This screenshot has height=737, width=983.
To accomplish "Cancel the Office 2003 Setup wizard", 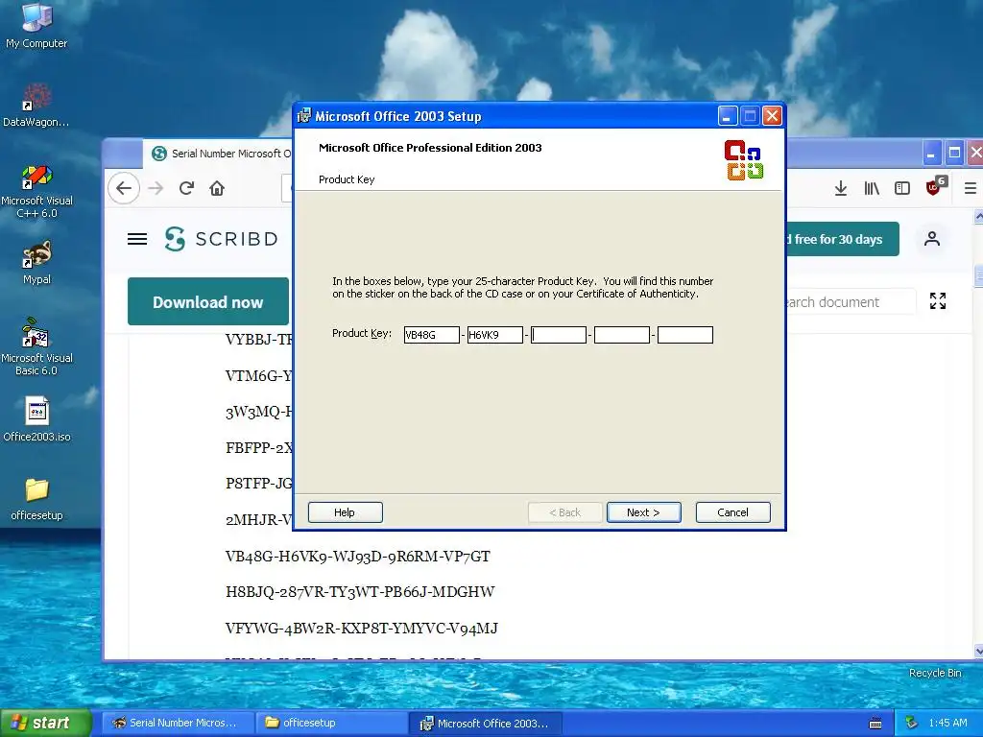I will coord(732,512).
